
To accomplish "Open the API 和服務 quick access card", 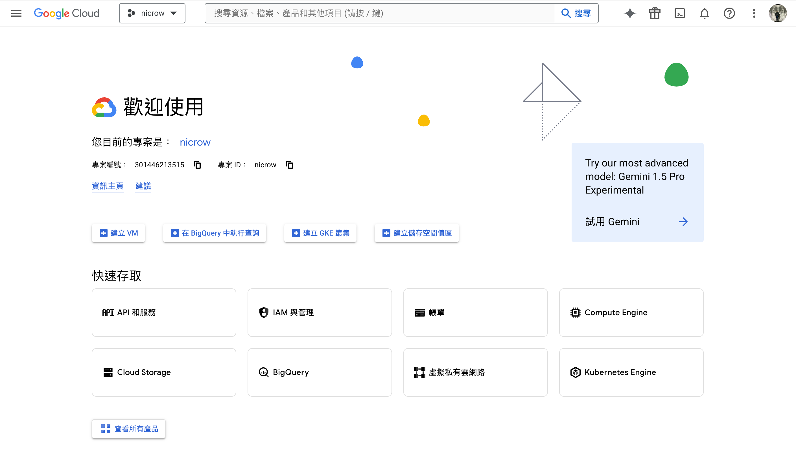I will [x=164, y=313].
